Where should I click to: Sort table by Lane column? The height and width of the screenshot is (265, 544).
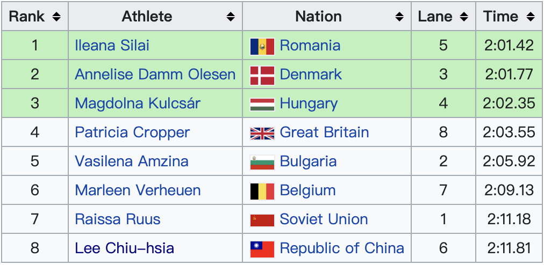point(464,17)
